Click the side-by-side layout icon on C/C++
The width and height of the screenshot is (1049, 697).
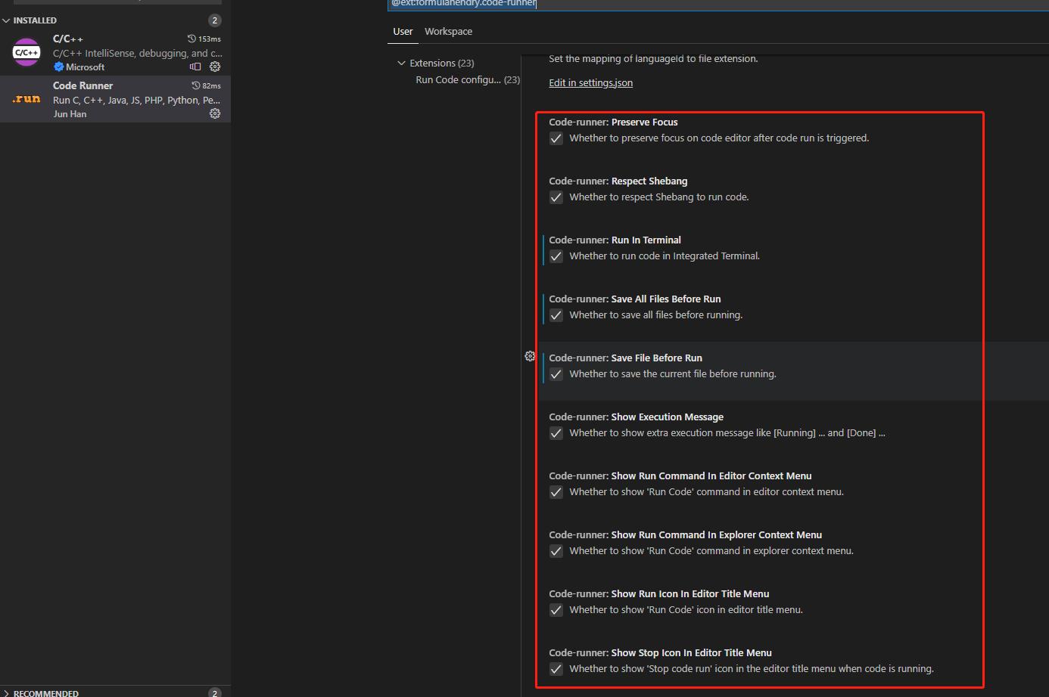point(195,67)
